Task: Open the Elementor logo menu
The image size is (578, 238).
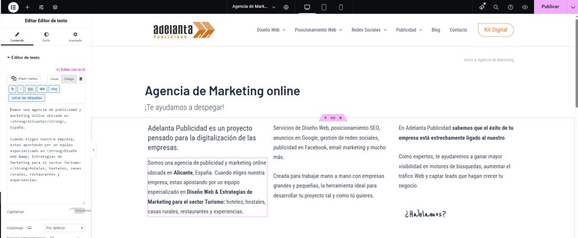Action: (13, 7)
